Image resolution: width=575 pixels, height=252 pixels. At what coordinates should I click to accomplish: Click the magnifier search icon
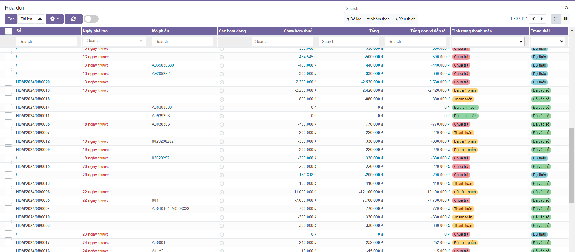(566, 8)
